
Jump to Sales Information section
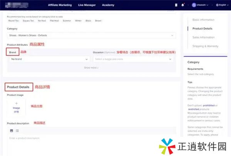[x=203, y=37]
